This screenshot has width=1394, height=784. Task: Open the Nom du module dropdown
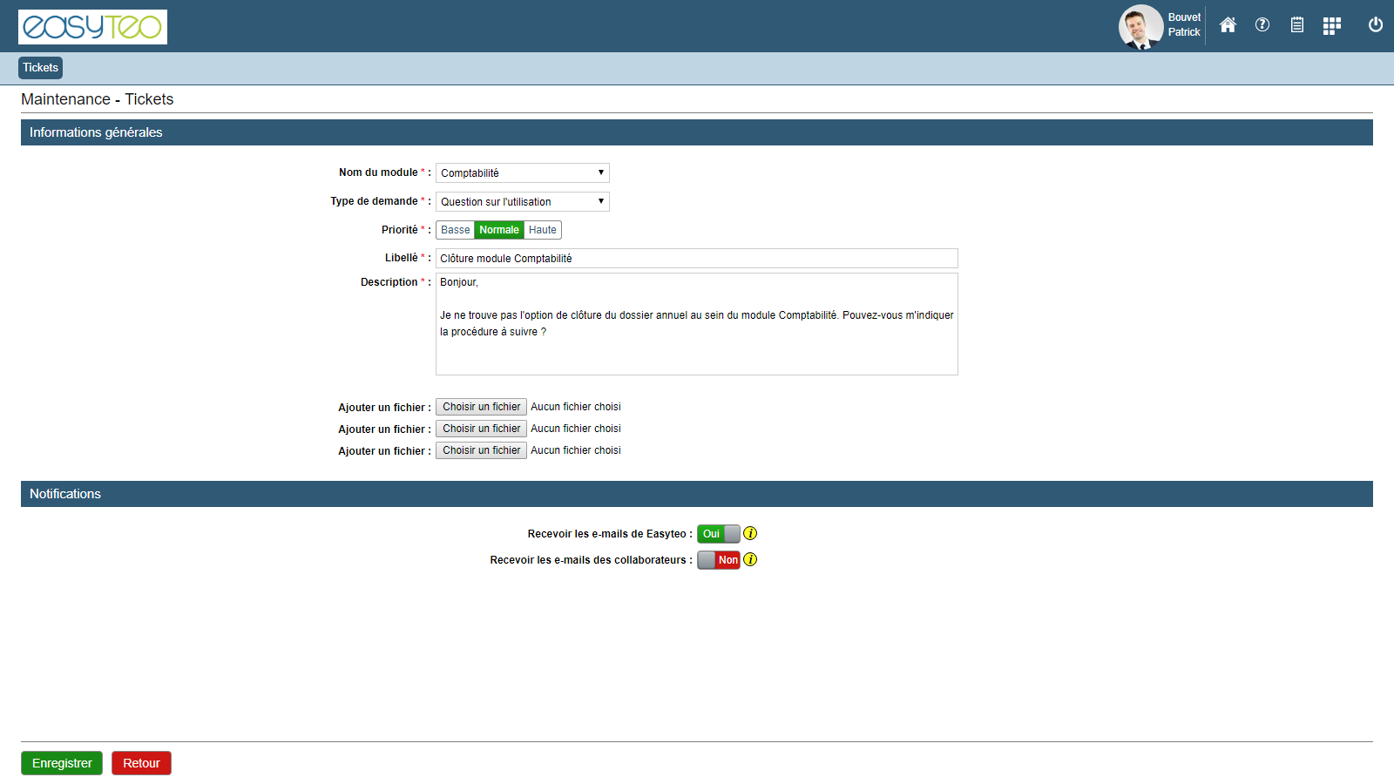[522, 173]
